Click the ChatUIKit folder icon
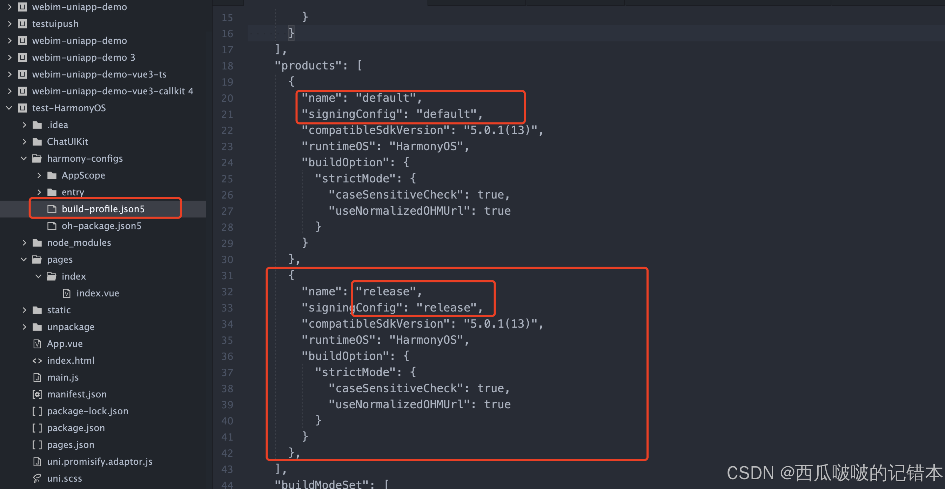Viewport: 945px width, 489px height. [x=37, y=142]
